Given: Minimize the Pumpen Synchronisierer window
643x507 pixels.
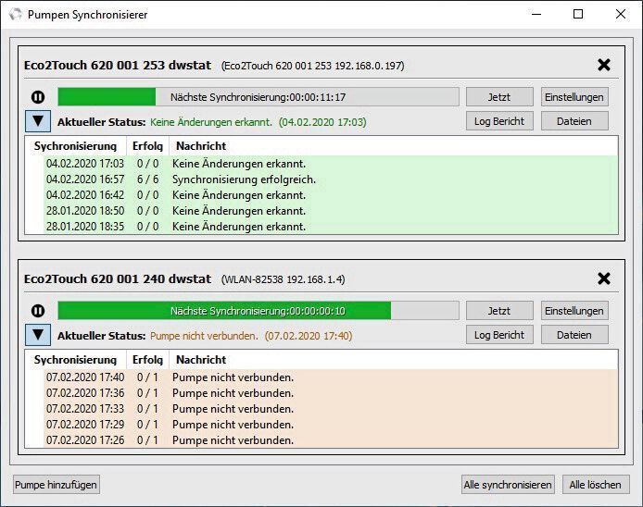Looking at the screenshot, I should [536, 14].
